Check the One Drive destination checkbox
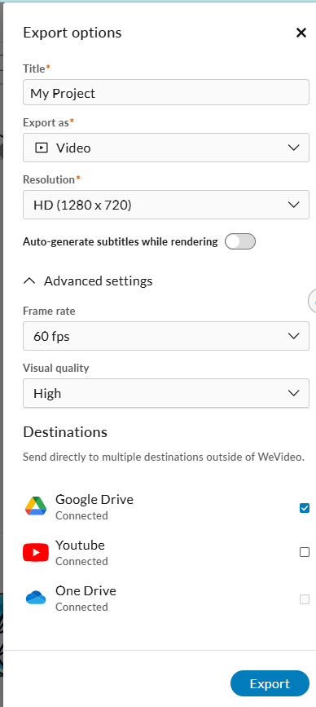Viewport: 316px width, 707px height. [305, 599]
